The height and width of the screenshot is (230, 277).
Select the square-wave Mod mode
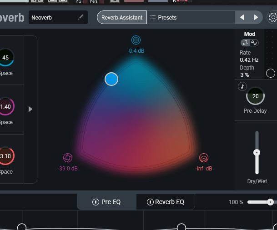pyautogui.click(x=245, y=43)
